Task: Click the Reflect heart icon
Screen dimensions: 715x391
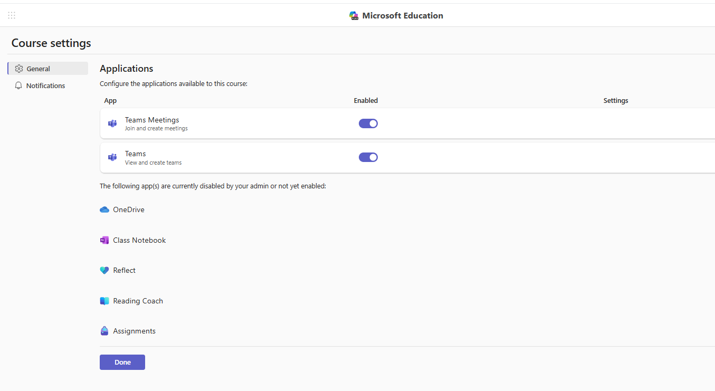Action: tap(104, 270)
